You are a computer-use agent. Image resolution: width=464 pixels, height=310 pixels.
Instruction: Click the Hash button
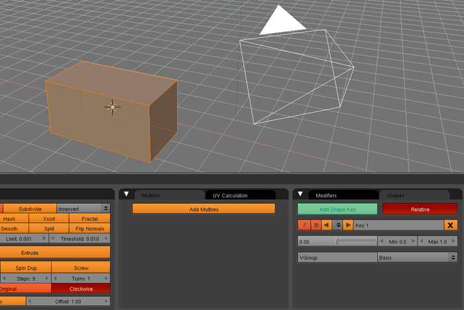click(x=14, y=218)
